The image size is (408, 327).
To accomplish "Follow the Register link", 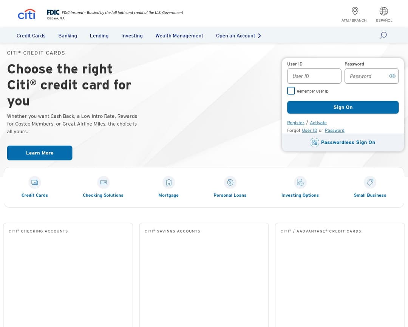I will point(295,123).
